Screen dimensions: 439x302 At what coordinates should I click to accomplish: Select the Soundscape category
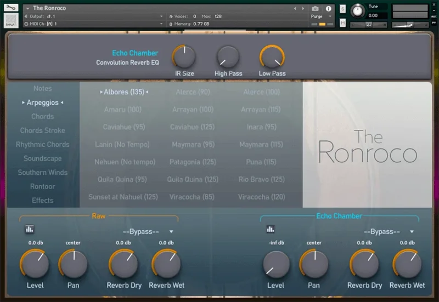tap(43, 158)
